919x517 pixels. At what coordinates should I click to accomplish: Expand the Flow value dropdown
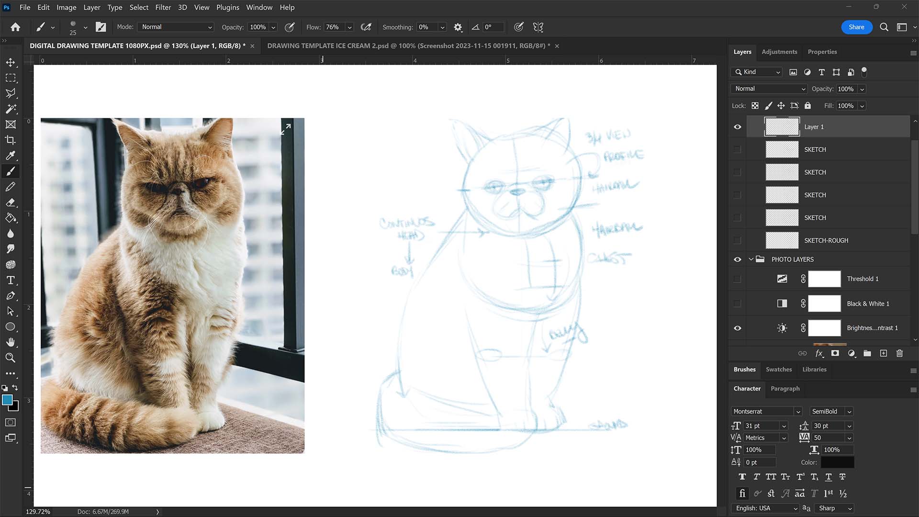pos(349,27)
